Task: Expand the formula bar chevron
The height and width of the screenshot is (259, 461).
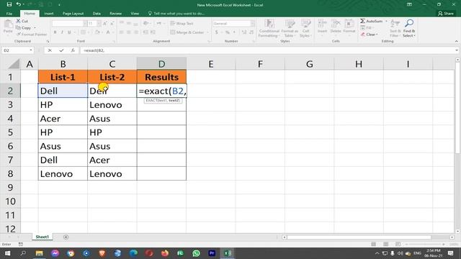Action: [456, 50]
